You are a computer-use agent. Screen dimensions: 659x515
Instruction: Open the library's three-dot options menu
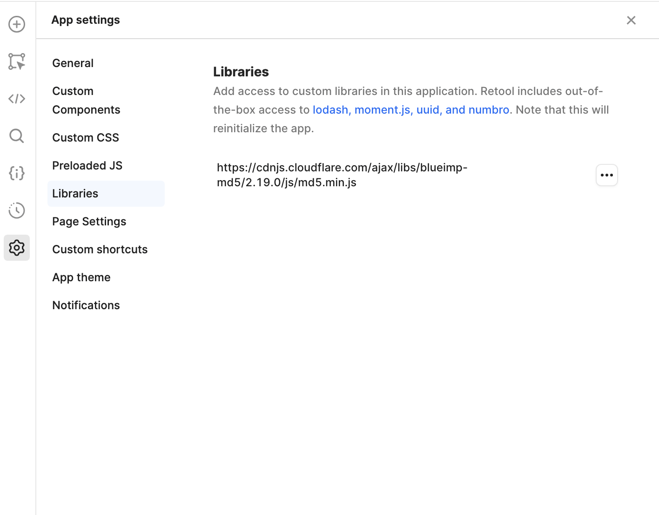tap(607, 175)
